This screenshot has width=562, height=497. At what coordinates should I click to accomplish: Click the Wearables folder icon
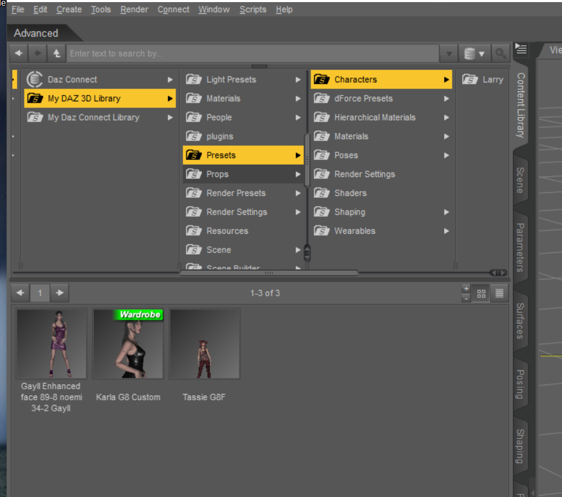[322, 231]
